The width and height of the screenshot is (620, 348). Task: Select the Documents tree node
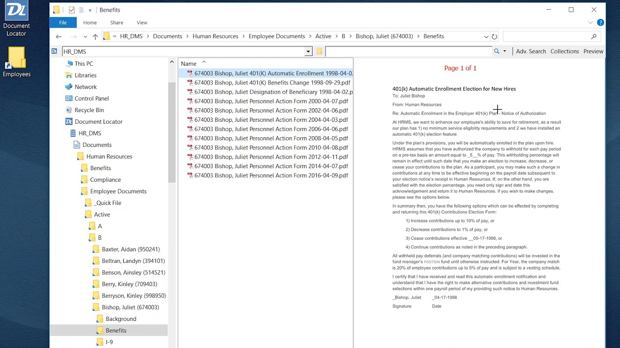pyautogui.click(x=97, y=145)
